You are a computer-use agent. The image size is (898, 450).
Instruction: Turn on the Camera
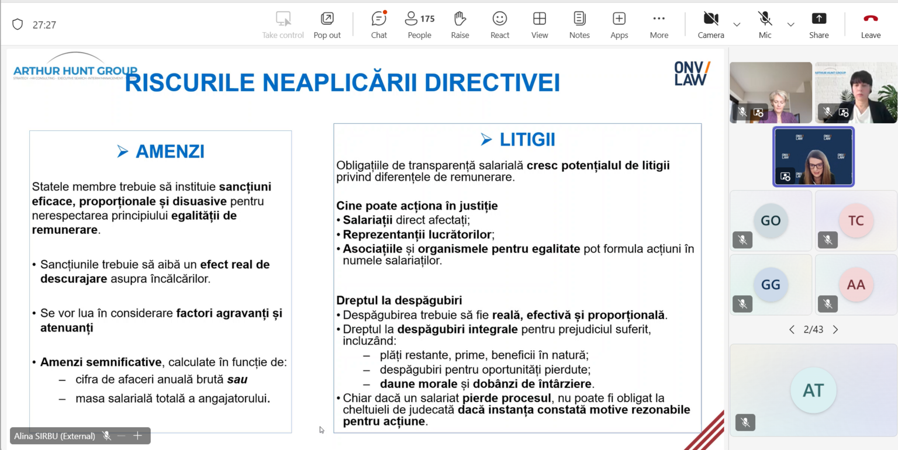pos(710,25)
